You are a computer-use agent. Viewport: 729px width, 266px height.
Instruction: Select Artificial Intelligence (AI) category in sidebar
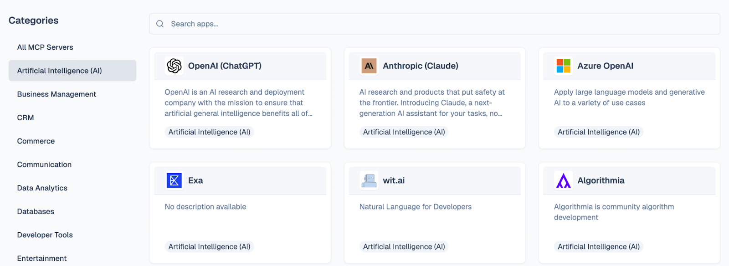72,71
